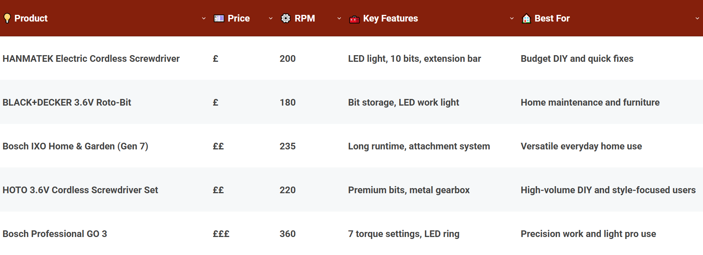Viewport: 703px width, 255px height.
Task: Select the Key Features column header
Action: (390, 18)
